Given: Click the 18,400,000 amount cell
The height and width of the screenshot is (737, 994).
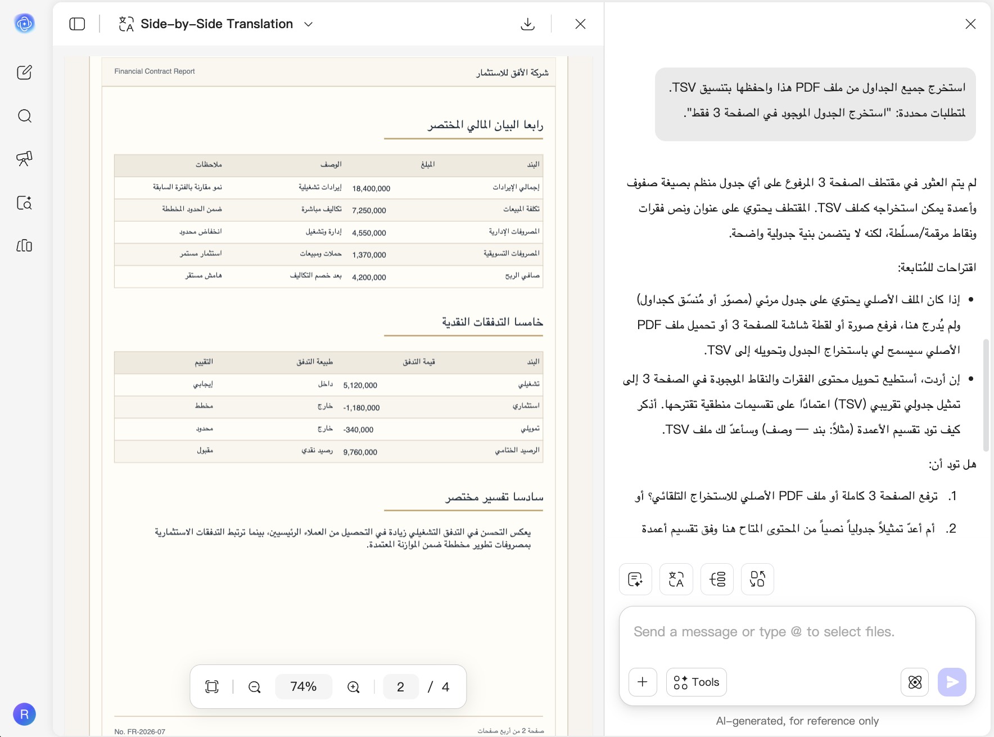Looking at the screenshot, I should click(x=371, y=188).
